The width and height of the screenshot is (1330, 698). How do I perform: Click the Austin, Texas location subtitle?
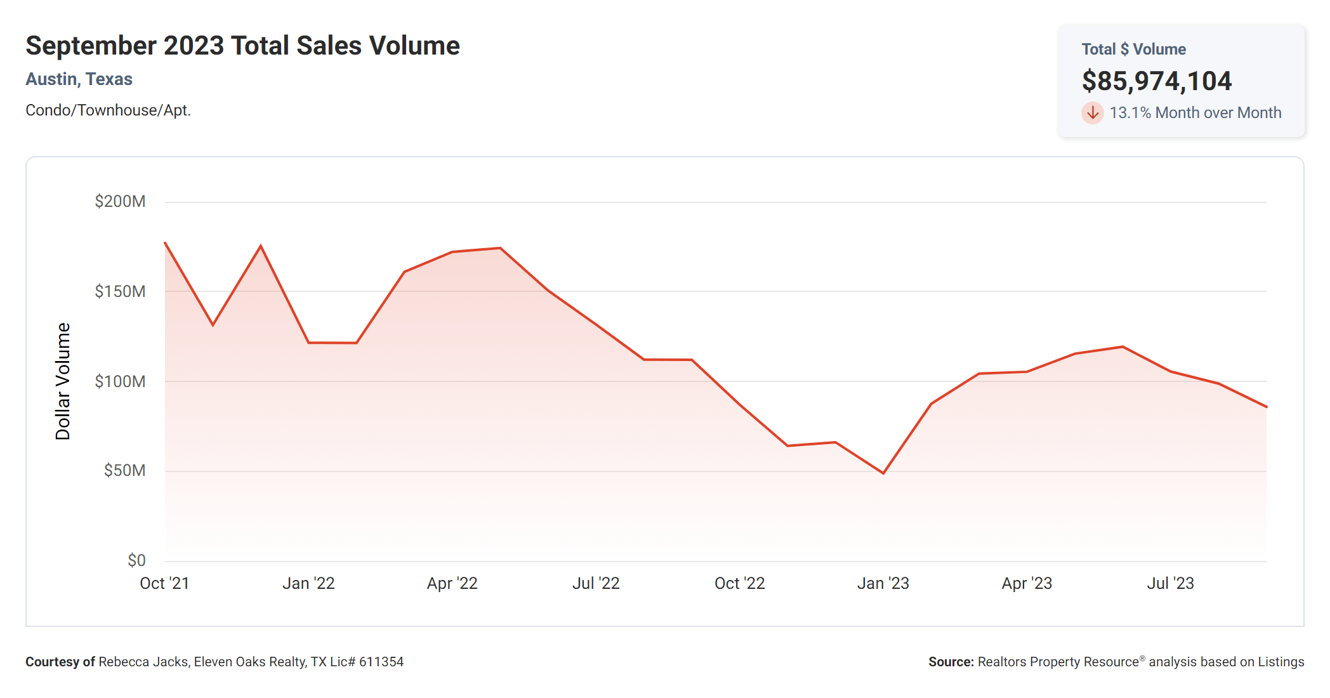coord(79,79)
